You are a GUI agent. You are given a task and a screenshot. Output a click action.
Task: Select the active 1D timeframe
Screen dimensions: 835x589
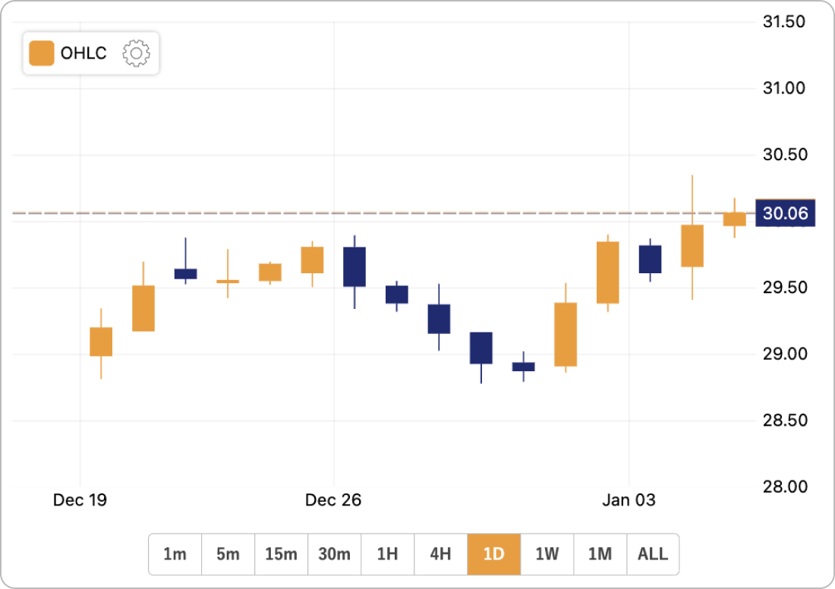[494, 554]
